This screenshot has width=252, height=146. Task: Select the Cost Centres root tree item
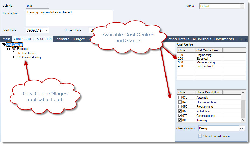point(15,44)
